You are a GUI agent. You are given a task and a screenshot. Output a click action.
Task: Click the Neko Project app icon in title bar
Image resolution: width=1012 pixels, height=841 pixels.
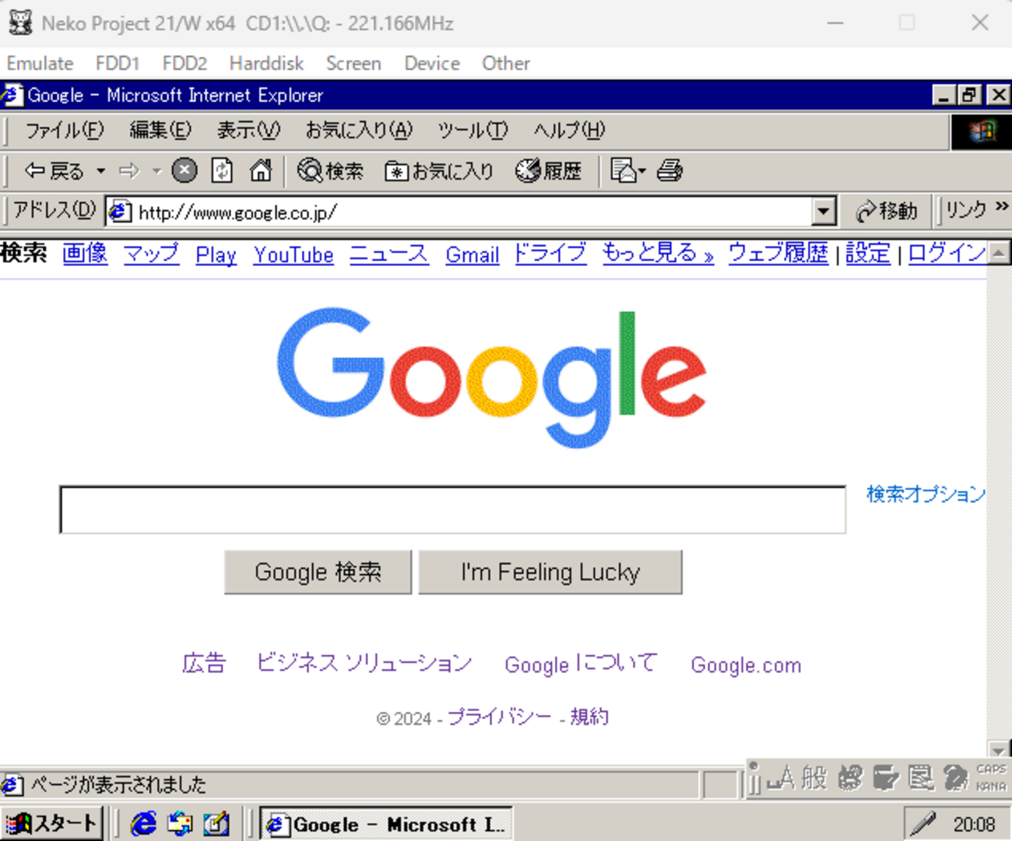click(20, 23)
